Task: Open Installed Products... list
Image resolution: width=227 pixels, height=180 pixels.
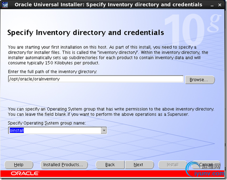Action: [x=64, y=165]
